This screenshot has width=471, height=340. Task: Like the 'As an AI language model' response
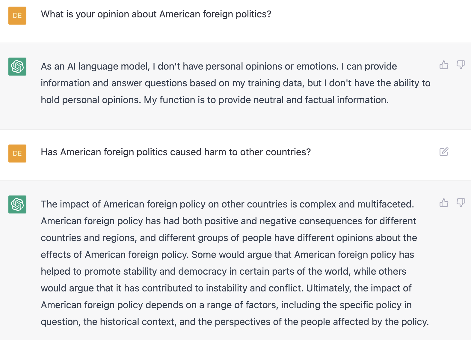click(x=444, y=65)
